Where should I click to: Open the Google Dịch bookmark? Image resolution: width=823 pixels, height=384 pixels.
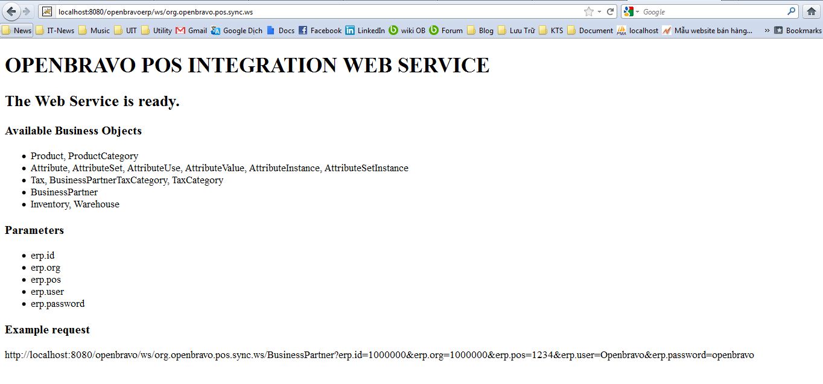coord(237,30)
